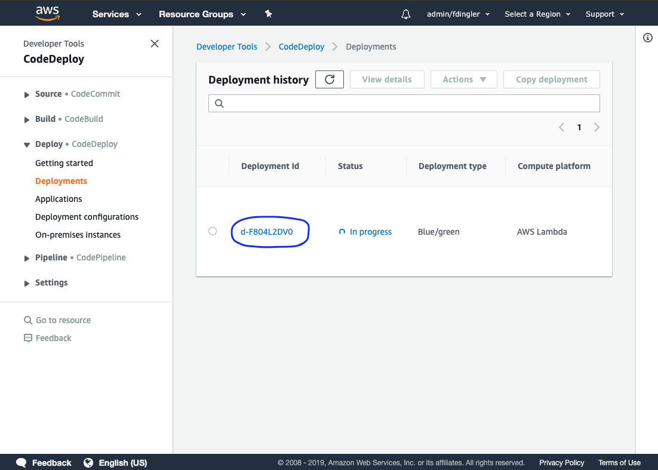Close the Developer Tools side panel
This screenshot has height=470, width=658.
coord(155,44)
